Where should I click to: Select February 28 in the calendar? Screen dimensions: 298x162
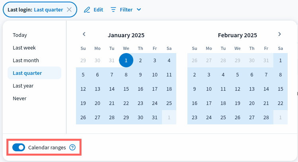266,117
